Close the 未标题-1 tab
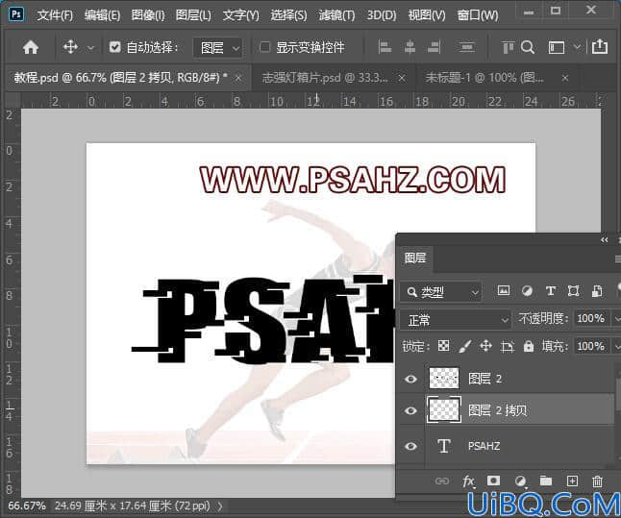 pyautogui.click(x=565, y=78)
